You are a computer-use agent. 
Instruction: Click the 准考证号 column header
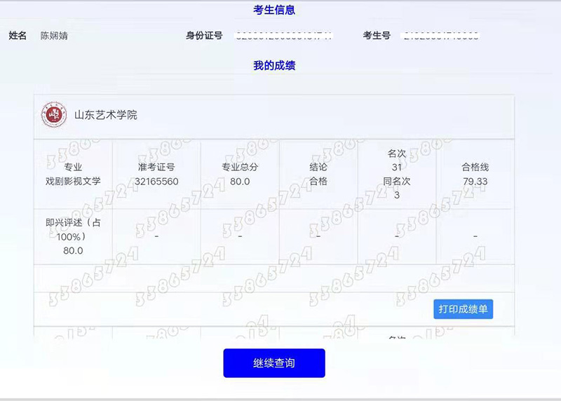156,167
